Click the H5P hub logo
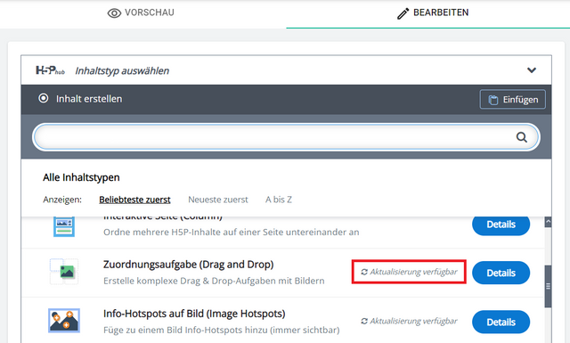 tap(50, 70)
